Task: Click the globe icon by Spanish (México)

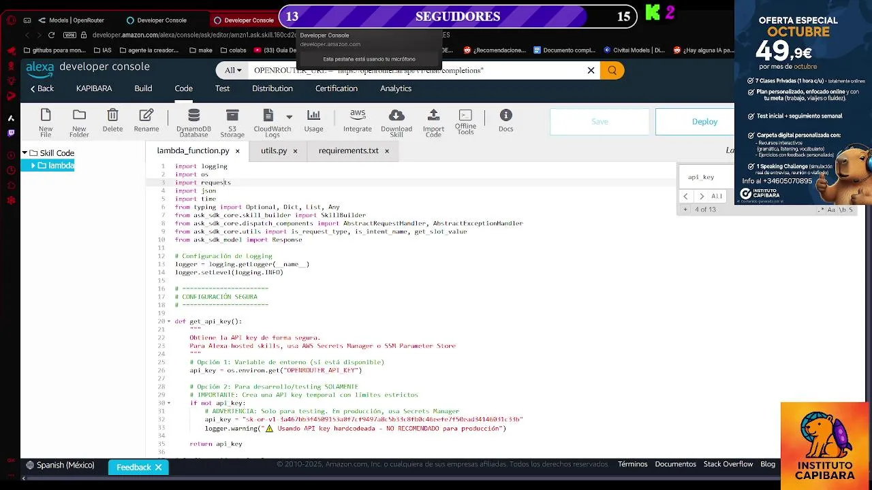Action: pyautogui.click(x=30, y=465)
